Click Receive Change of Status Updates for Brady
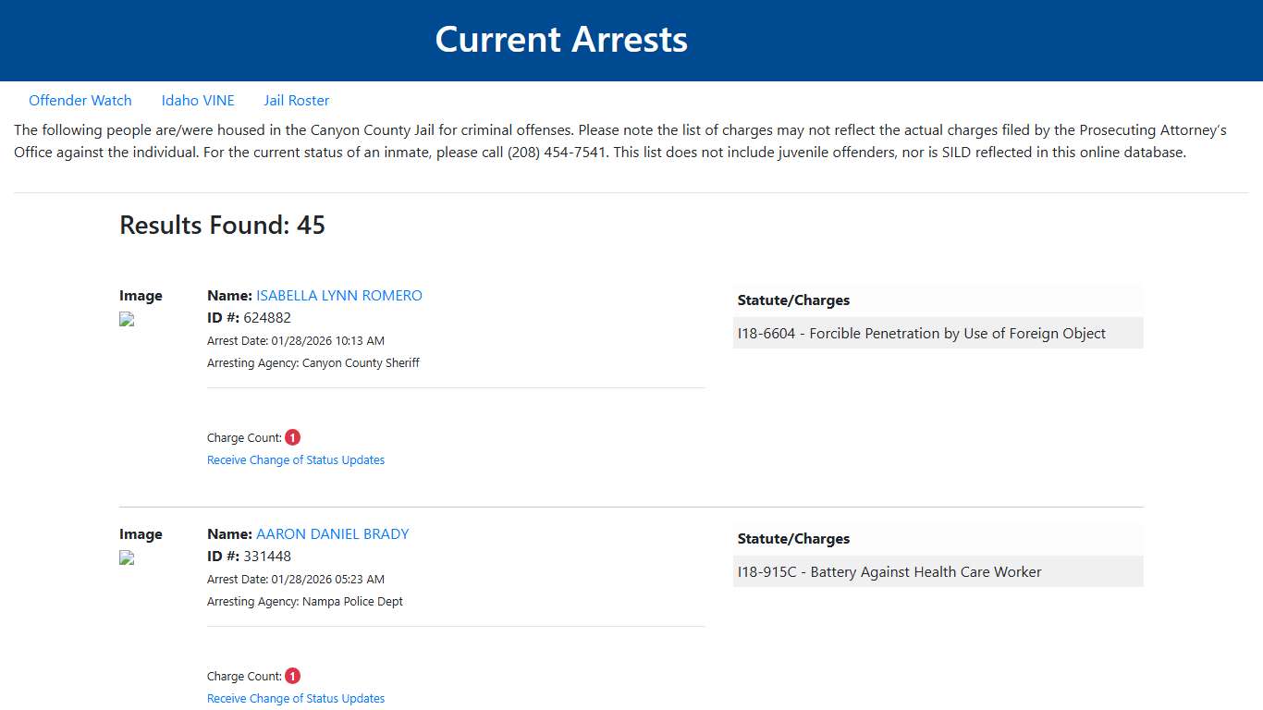The image size is (1263, 710). (296, 698)
